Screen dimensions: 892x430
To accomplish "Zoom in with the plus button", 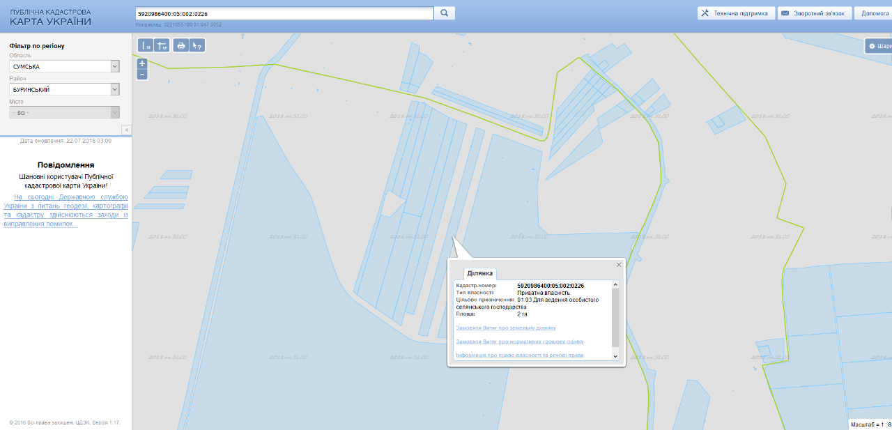I will pyautogui.click(x=142, y=63).
